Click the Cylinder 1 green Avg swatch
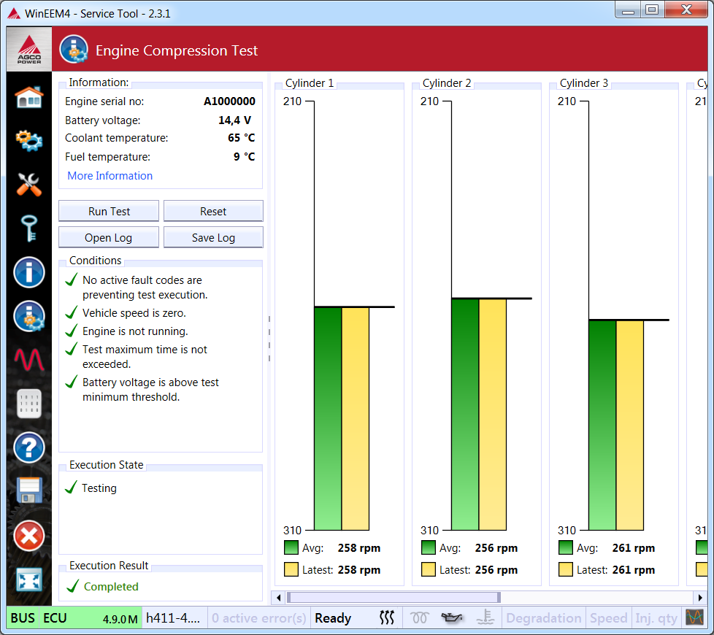The width and height of the screenshot is (714, 635). (291, 548)
